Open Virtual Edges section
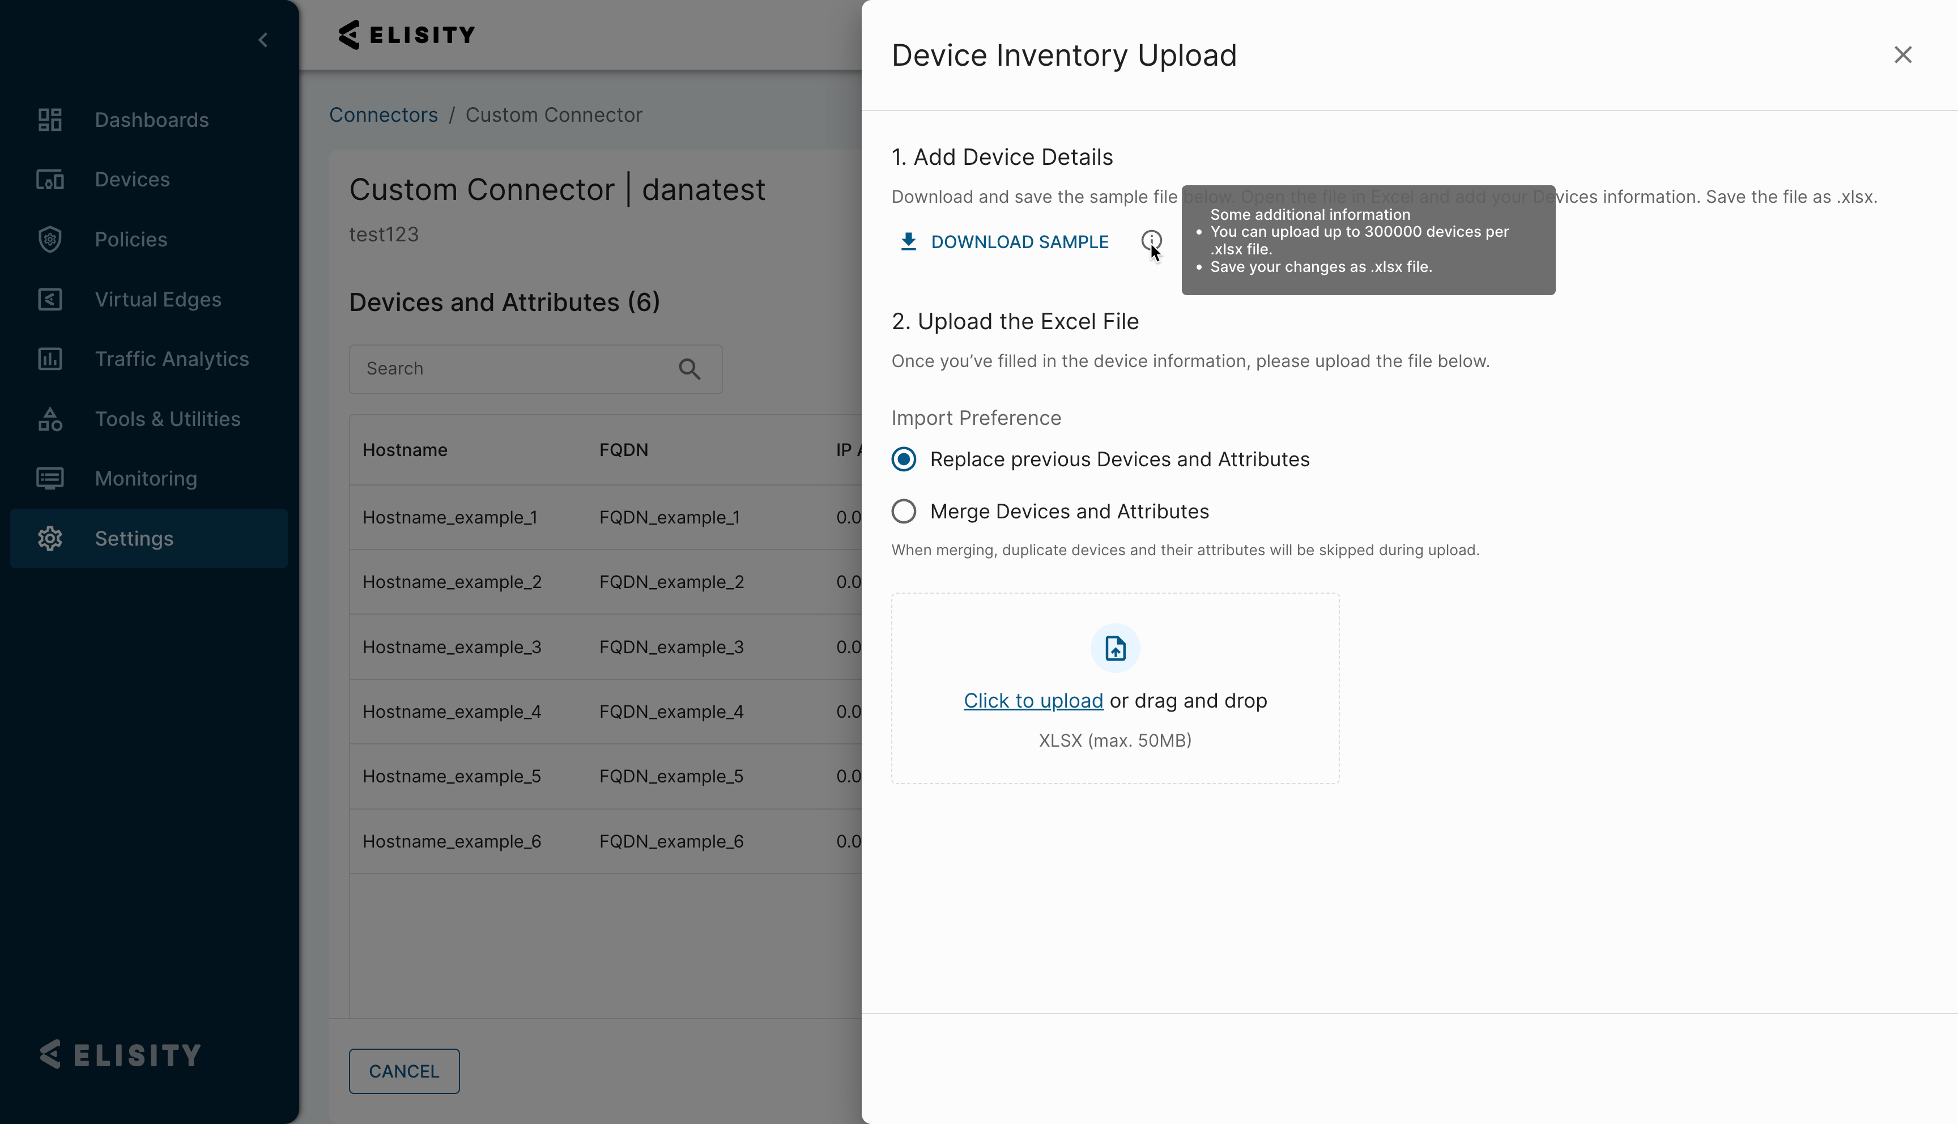Screen dimensions: 1958x1124 158,299
